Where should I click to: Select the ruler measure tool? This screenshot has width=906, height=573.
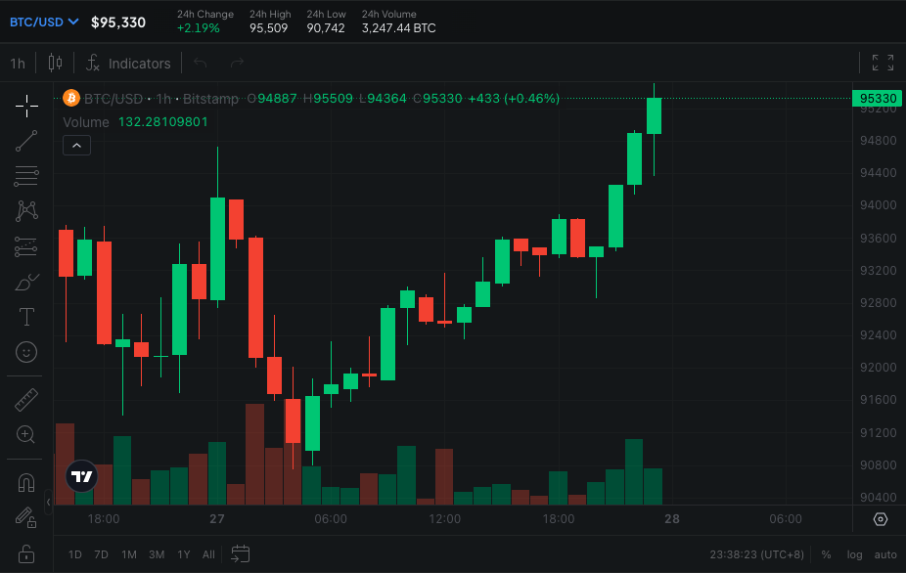pos(26,399)
